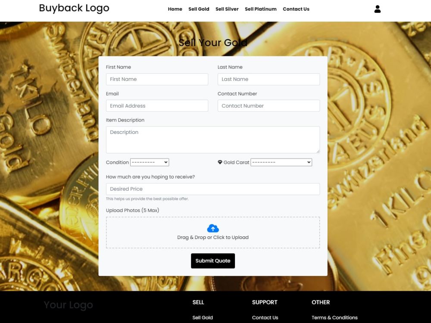431x323 pixels.
Task: Click the SUPPORT footer heading
Action: (265, 302)
